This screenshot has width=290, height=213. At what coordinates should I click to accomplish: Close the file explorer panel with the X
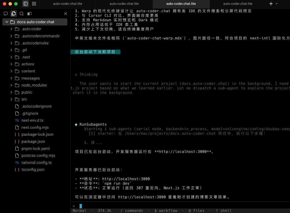[x=65, y=13]
